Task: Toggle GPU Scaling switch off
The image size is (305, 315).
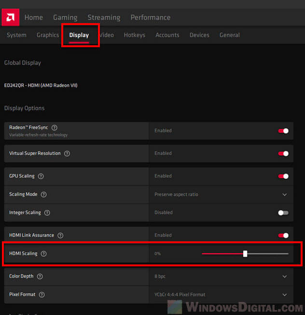Action: coord(283,176)
